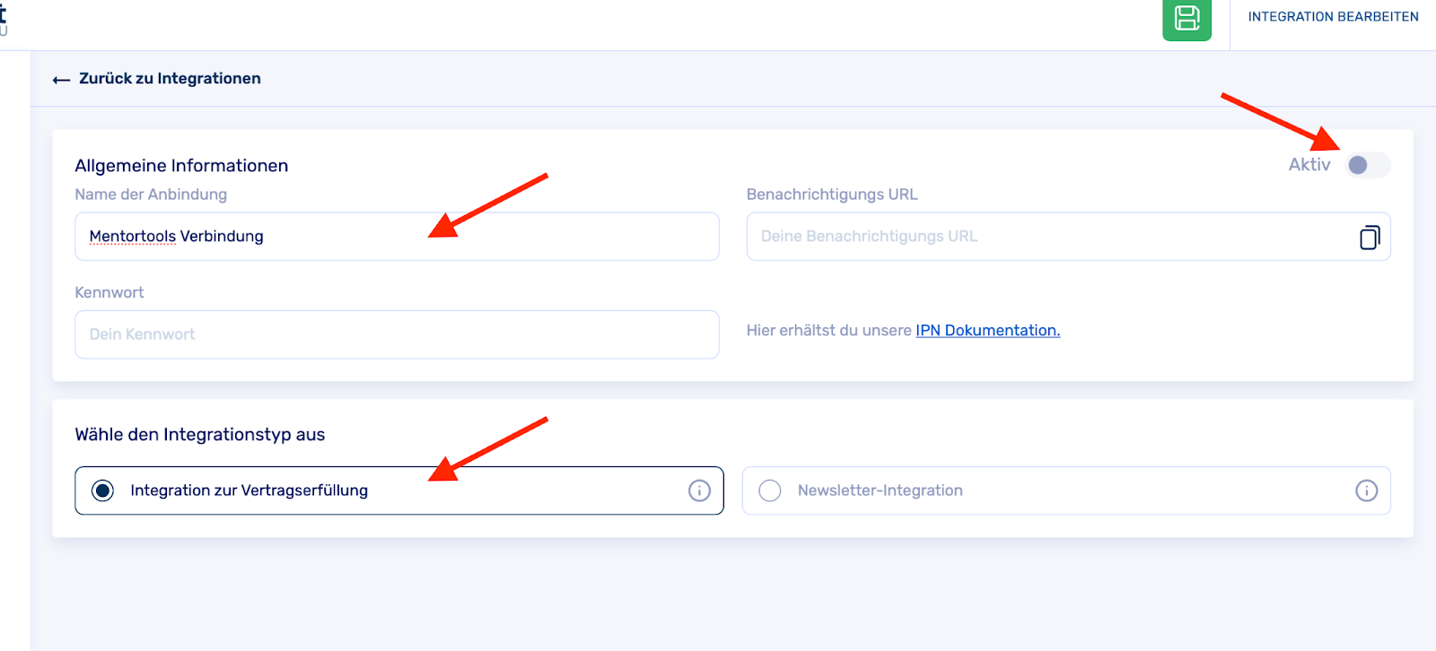Open info icon for Integration zur Vertragserfüllung
1436x651 pixels.
(x=699, y=490)
